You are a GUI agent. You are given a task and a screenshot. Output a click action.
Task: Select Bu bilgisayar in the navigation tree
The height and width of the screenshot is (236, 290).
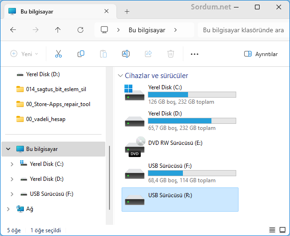53,149
